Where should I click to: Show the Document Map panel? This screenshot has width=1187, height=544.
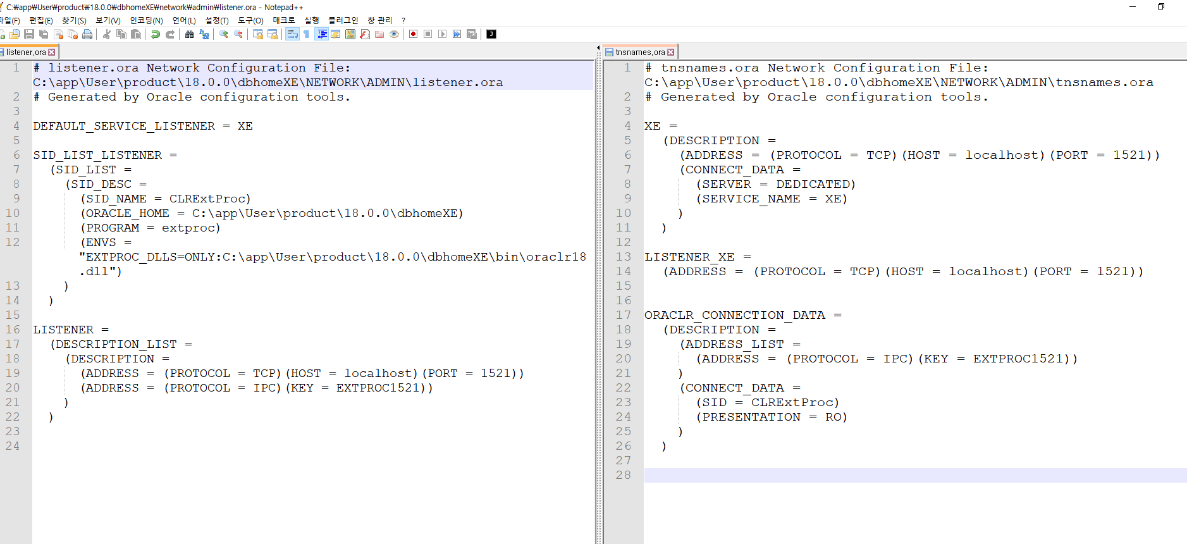click(350, 34)
